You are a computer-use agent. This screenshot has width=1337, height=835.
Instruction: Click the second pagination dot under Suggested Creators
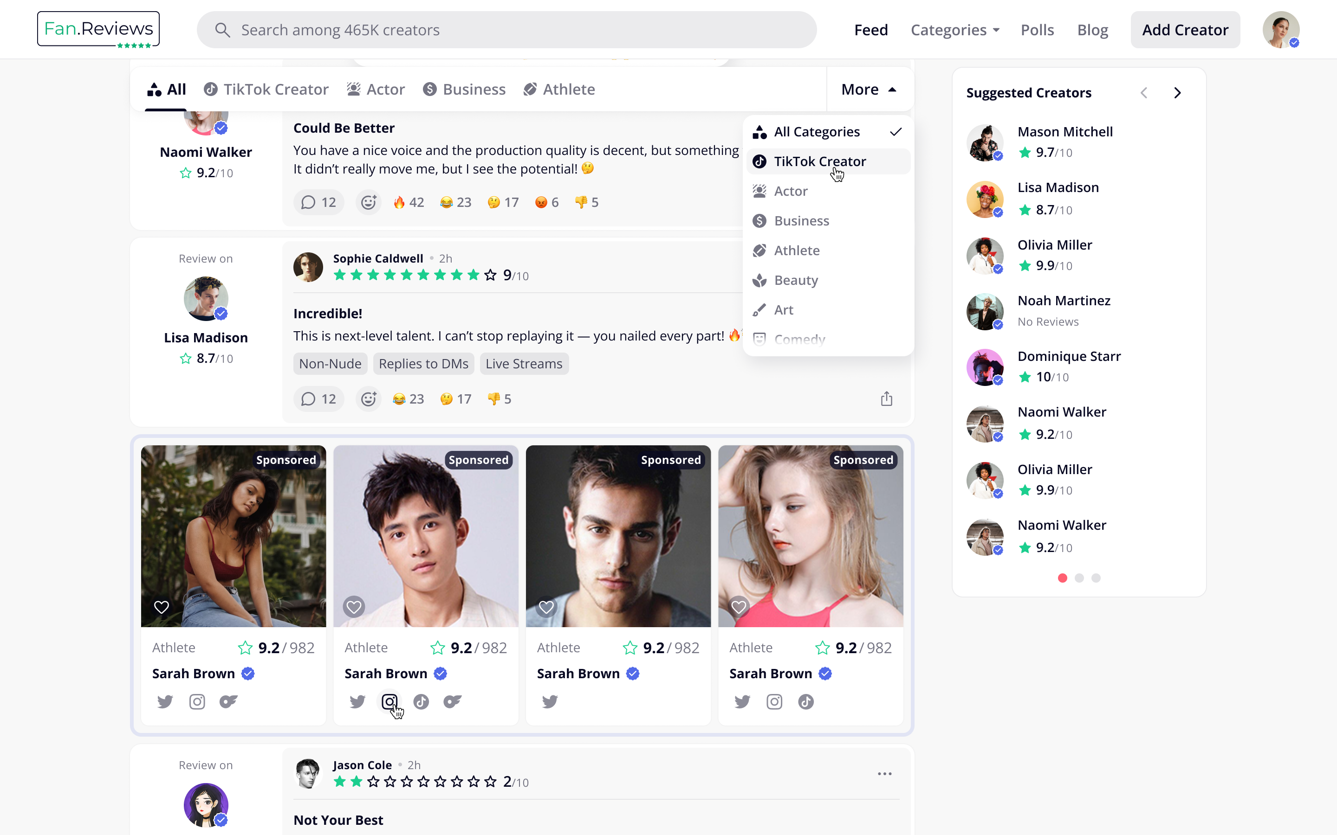tap(1078, 578)
